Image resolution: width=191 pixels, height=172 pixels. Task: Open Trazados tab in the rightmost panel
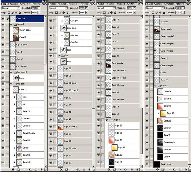coord(170,4)
